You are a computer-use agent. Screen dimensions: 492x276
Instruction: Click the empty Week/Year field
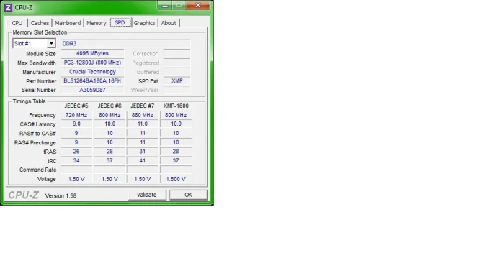click(x=177, y=90)
